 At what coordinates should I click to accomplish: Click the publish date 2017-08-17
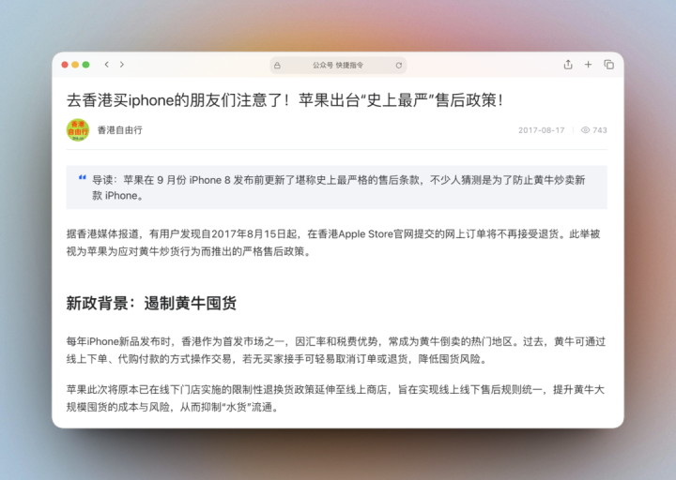(541, 130)
